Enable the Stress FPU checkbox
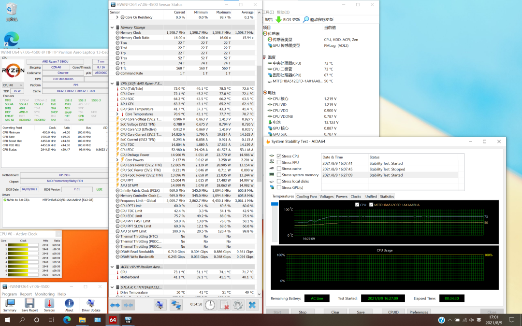 point(279,162)
